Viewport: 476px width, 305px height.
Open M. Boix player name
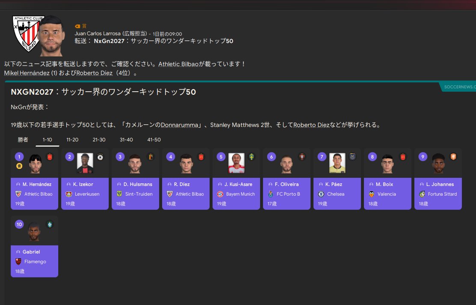click(384, 184)
